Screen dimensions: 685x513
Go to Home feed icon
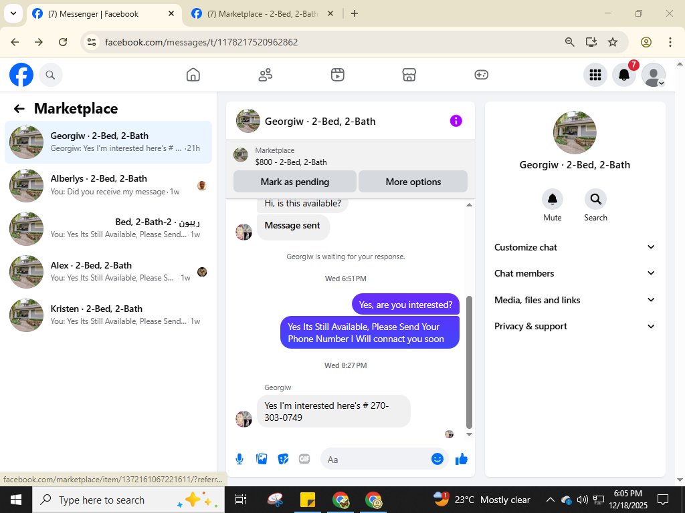pyautogui.click(x=193, y=75)
